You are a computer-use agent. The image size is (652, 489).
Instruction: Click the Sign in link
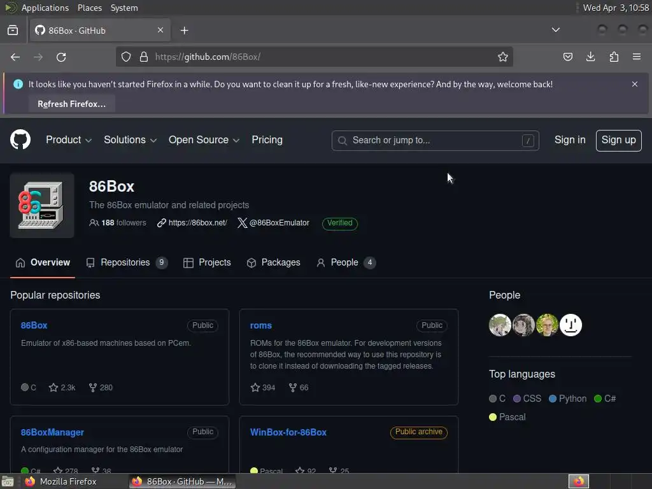(570, 140)
